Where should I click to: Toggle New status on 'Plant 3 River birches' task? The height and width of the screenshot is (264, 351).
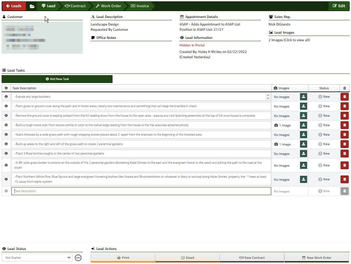click(x=324, y=154)
